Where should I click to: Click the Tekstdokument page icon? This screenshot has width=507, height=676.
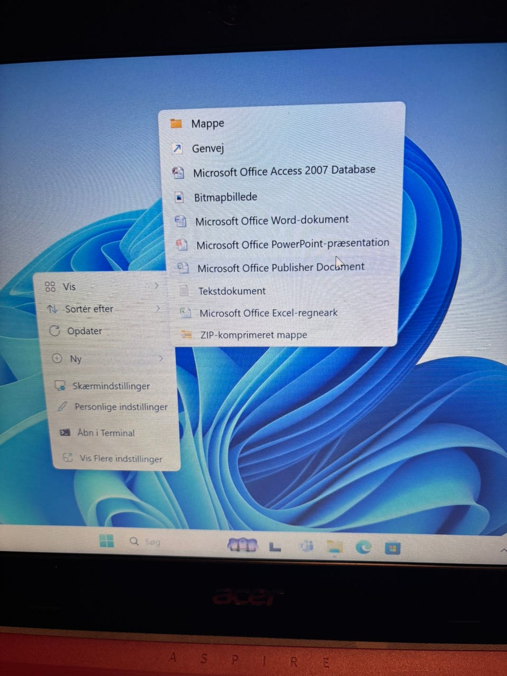click(x=184, y=290)
